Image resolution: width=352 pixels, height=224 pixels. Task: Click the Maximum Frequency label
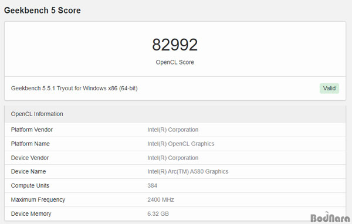tap(38, 199)
